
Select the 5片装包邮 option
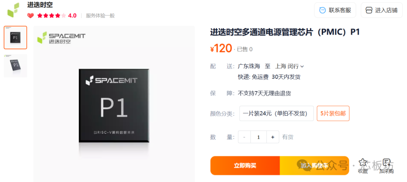(x=333, y=113)
